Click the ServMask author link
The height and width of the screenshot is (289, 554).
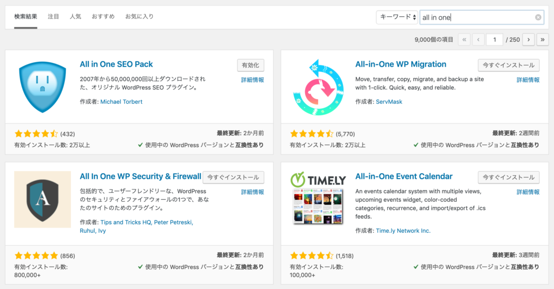389,102
